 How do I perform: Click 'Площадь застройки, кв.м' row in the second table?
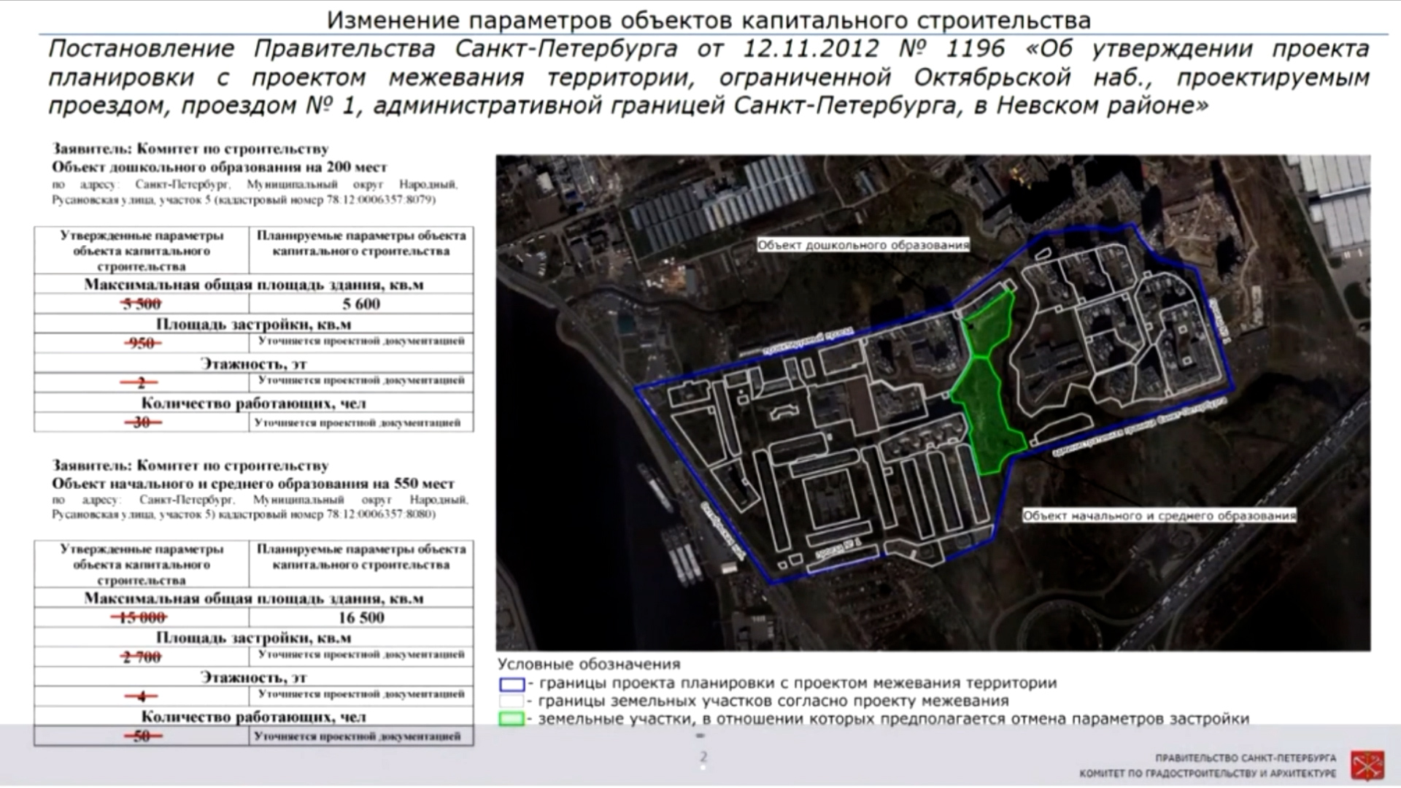point(253,638)
